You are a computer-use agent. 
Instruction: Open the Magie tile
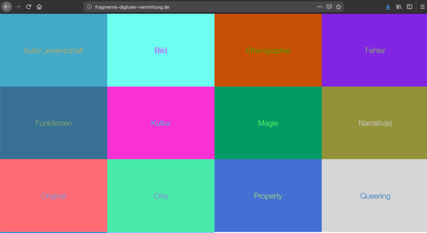tap(268, 123)
